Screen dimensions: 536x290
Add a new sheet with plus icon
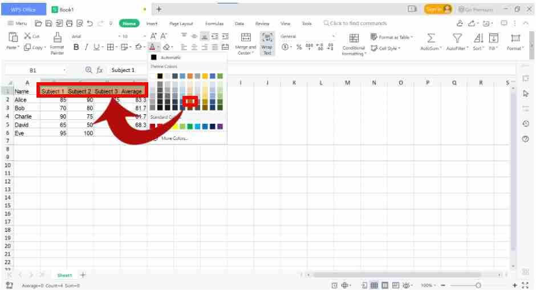(83, 275)
